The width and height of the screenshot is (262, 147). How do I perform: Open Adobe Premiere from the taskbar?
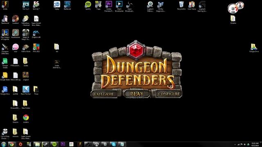pyautogui.click(x=63, y=144)
